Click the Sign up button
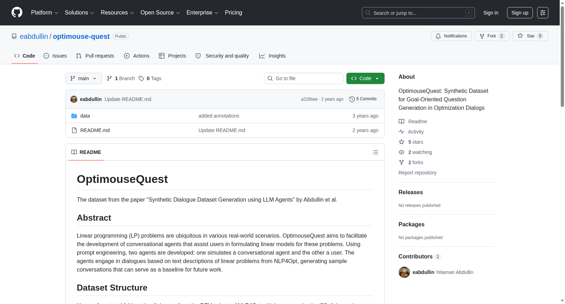 pos(520,13)
